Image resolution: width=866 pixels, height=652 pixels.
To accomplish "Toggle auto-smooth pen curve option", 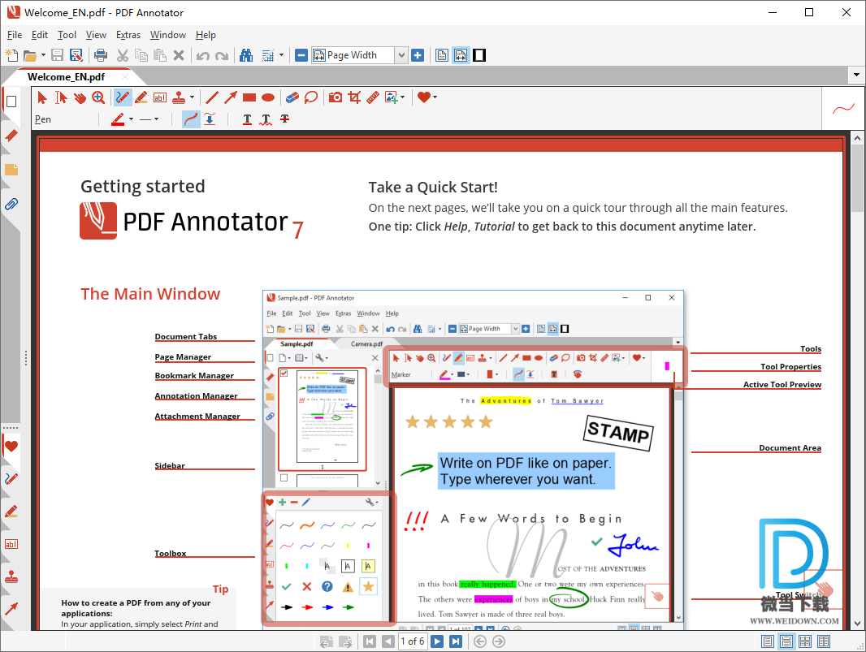I will [190, 119].
